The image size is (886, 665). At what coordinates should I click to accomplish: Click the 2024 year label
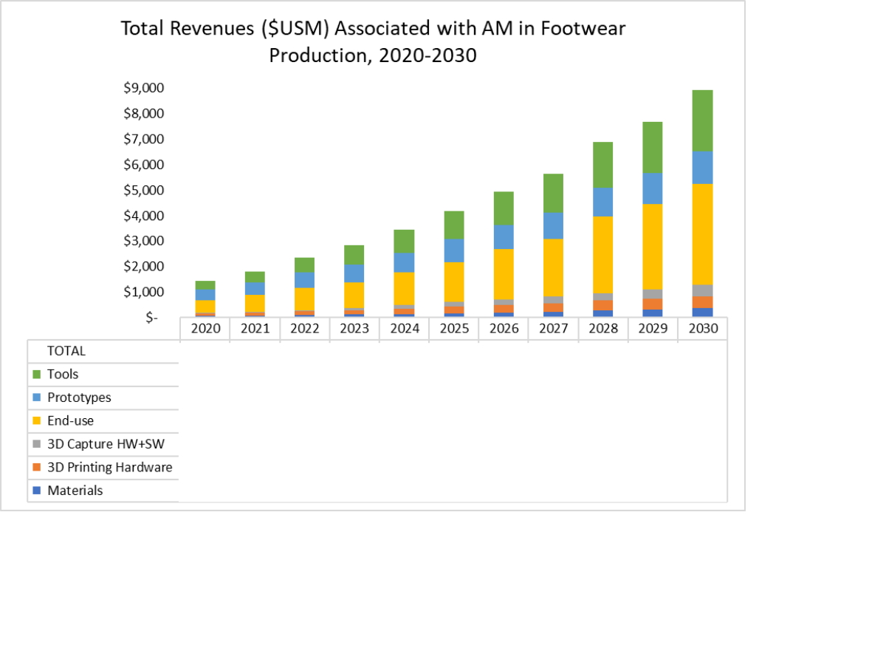pyautogui.click(x=405, y=329)
